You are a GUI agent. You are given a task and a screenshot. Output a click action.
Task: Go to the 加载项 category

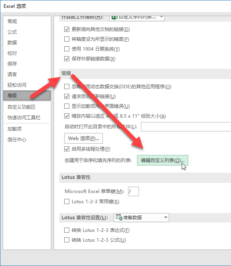pos(14,129)
